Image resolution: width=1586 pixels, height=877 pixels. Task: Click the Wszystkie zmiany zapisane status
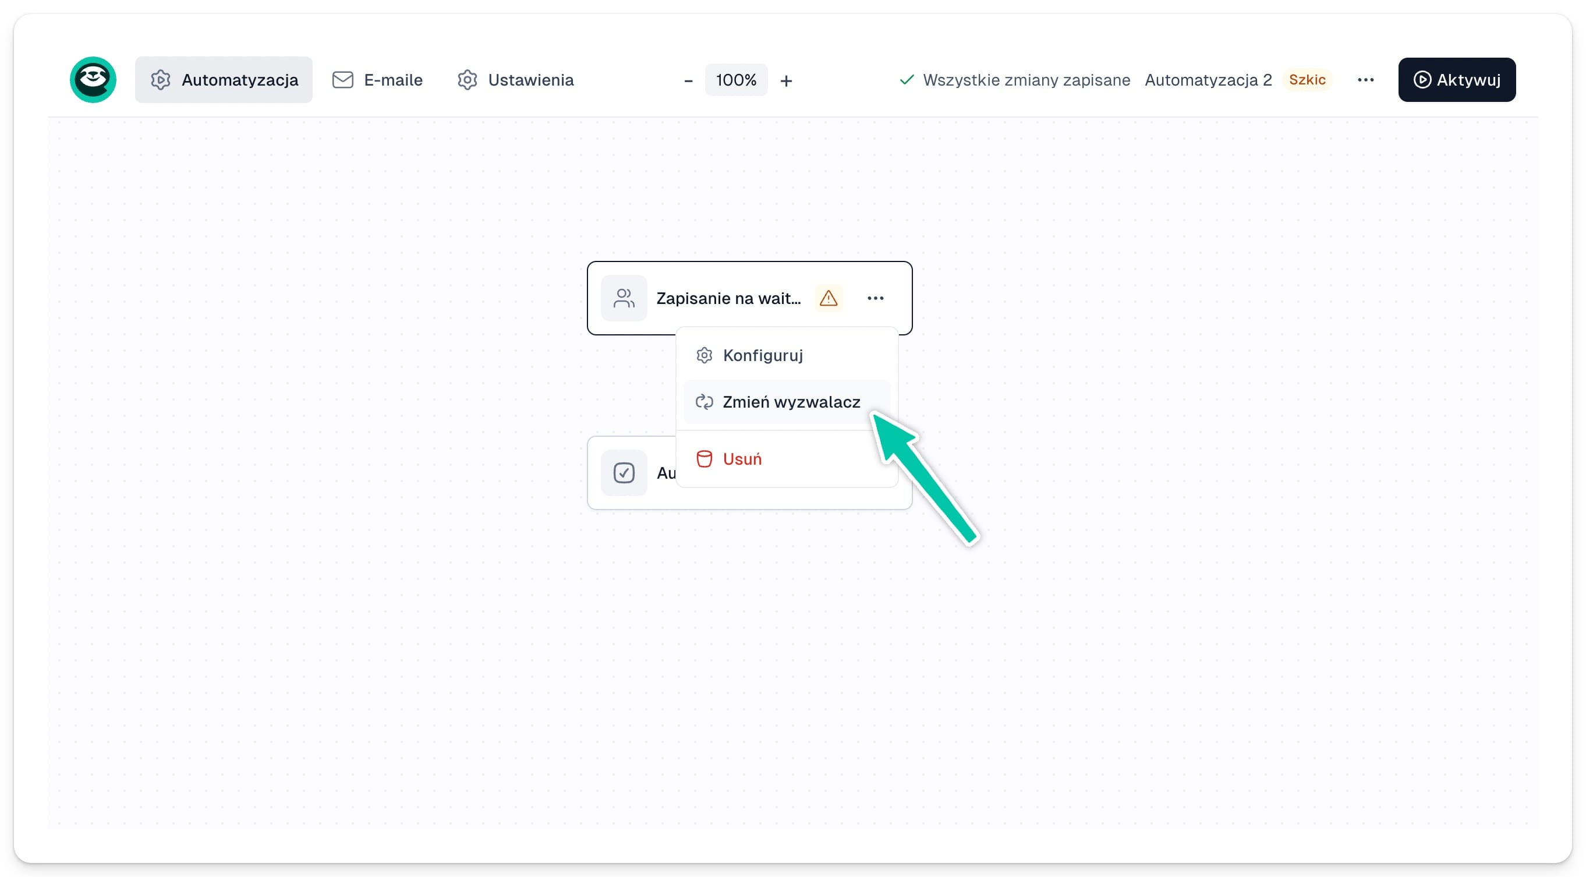click(1015, 80)
